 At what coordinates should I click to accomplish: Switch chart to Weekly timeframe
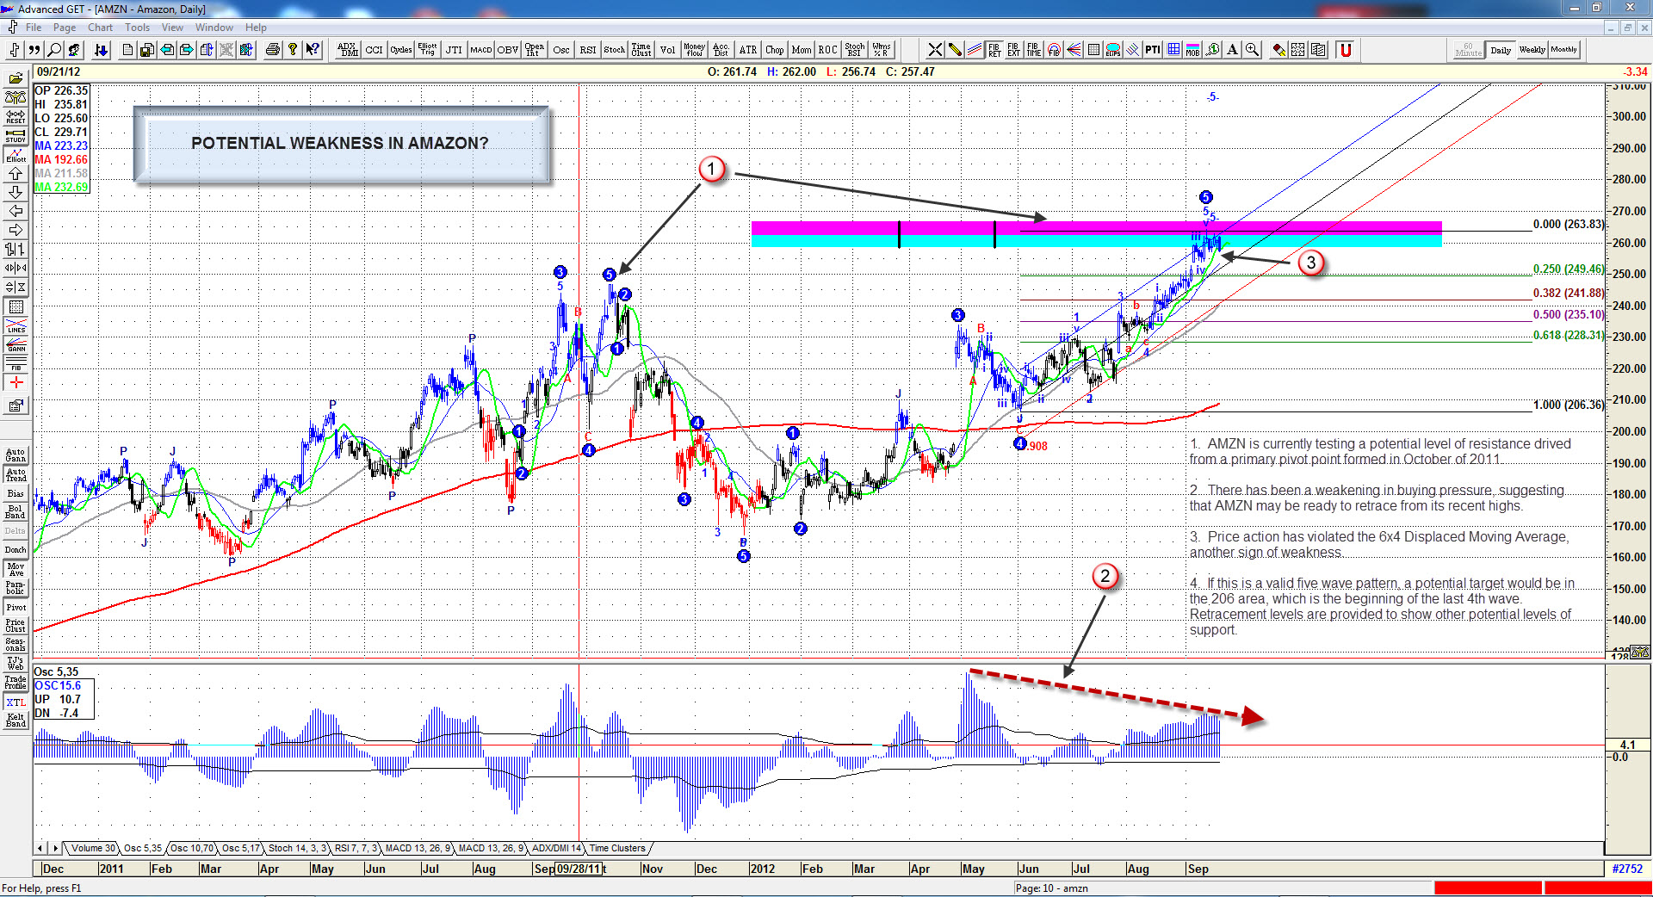[x=1532, y=50]
